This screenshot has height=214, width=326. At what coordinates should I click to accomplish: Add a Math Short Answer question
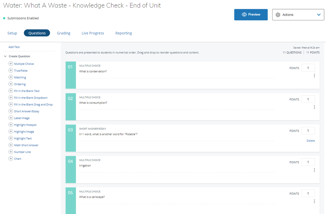[x=26, y=145]
